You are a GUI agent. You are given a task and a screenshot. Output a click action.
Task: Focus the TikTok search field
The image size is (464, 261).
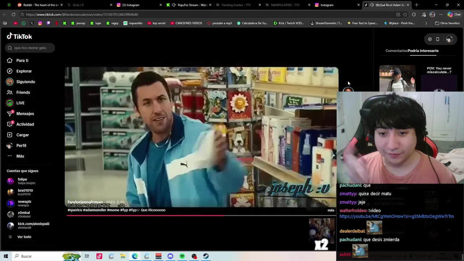30,48
